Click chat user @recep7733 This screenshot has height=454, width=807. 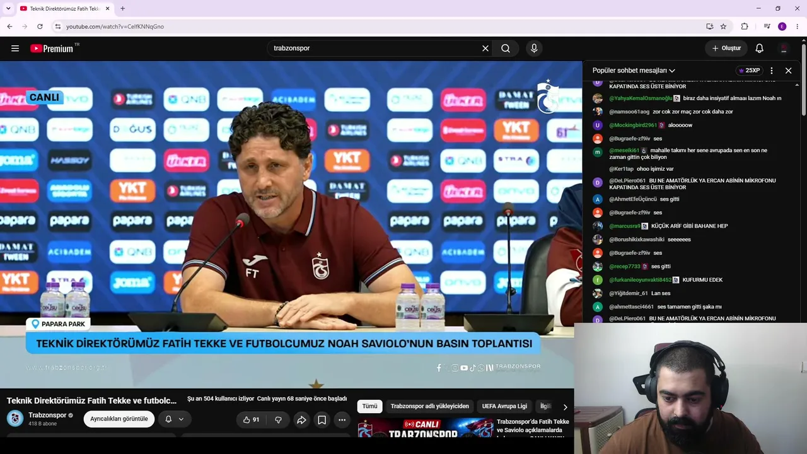625,266
